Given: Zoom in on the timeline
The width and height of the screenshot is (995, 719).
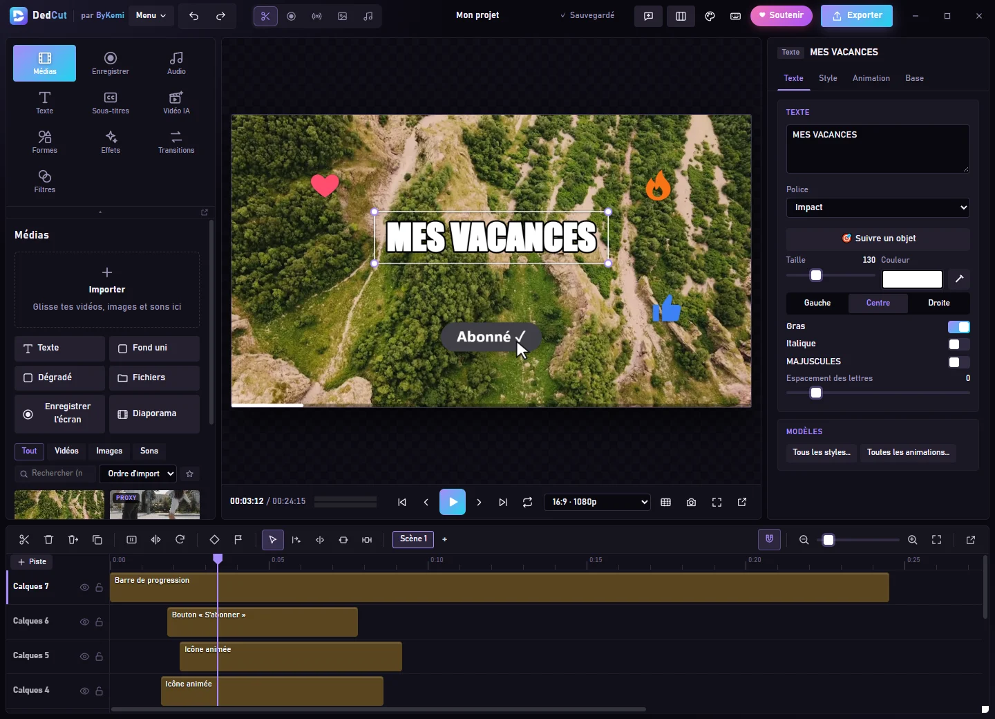Looking at the screenshot, I should point(913,540).
